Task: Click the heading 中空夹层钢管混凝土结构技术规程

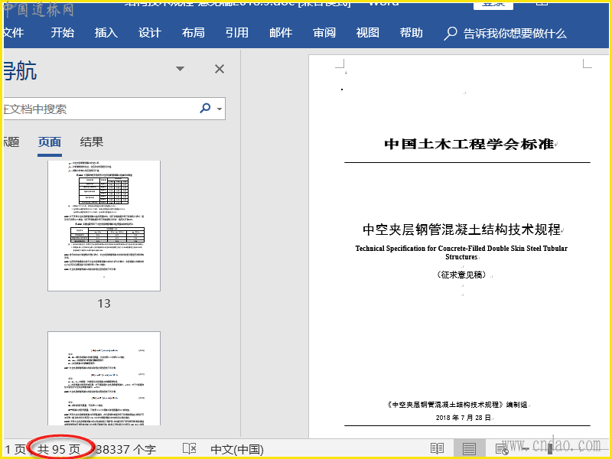Action: (x=462, y=229)
